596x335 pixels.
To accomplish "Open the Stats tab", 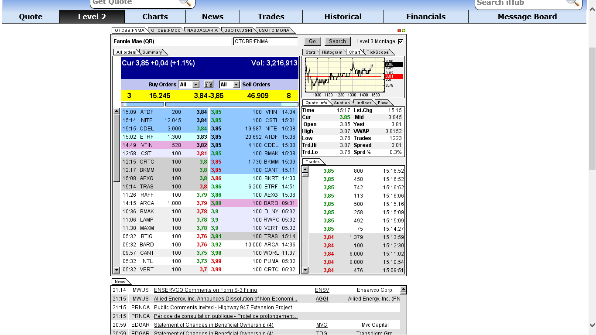I will [x=311, y=52].
